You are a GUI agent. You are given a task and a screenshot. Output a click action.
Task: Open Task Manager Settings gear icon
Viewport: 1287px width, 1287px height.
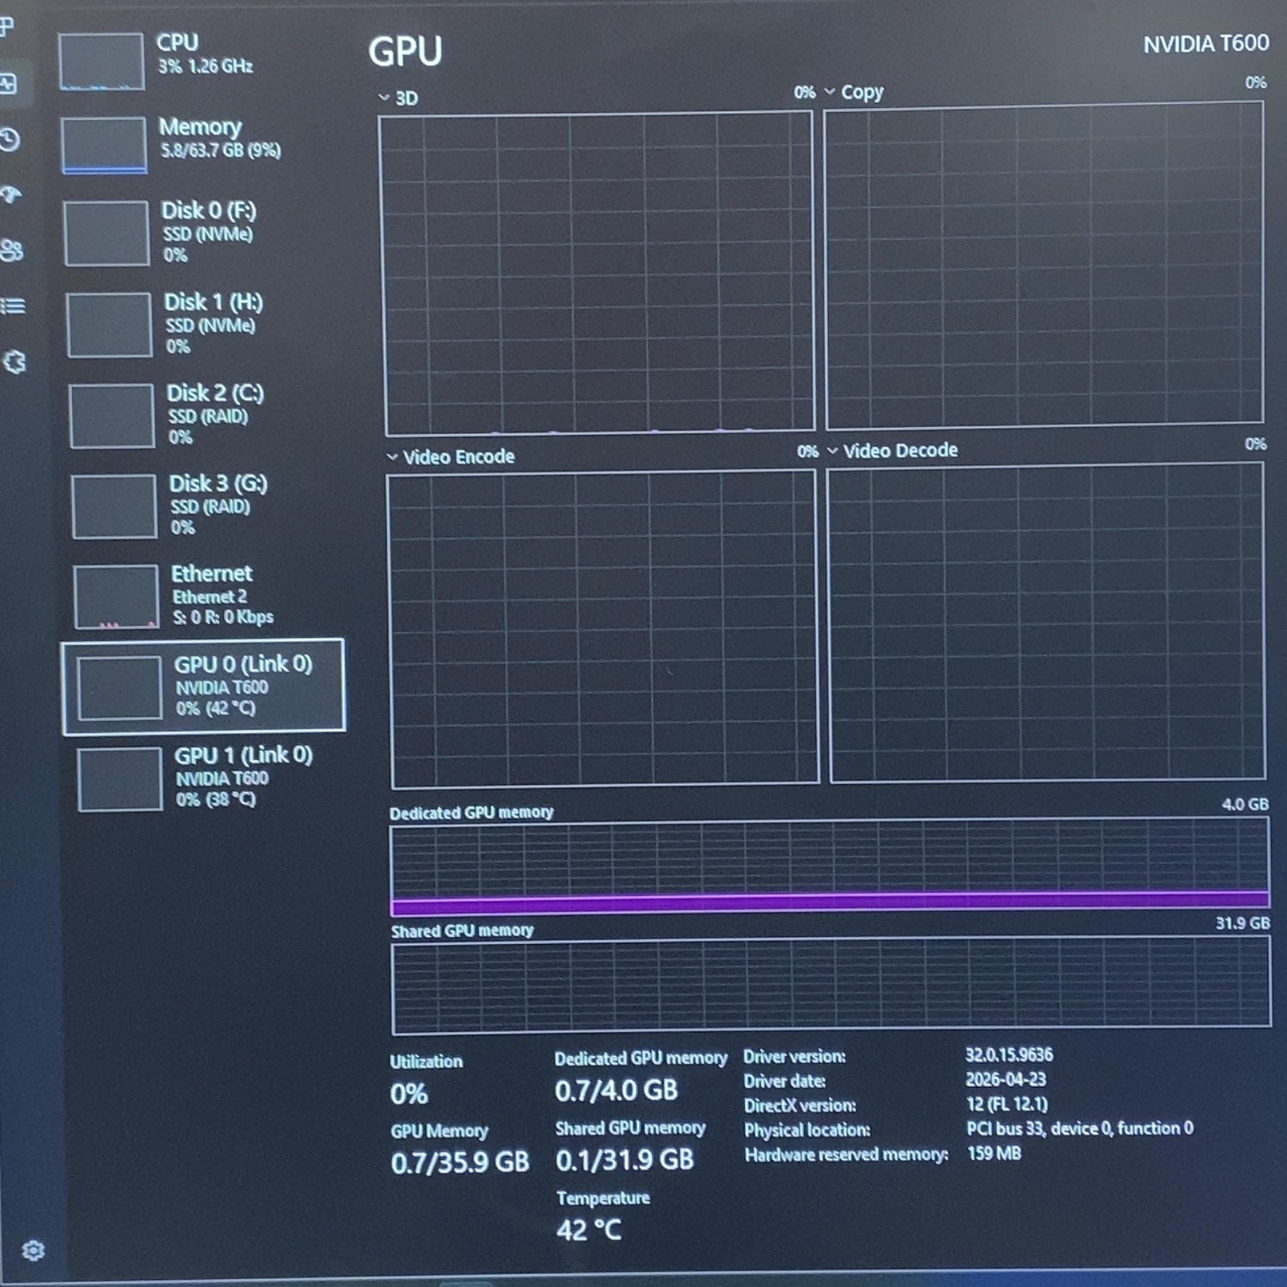(x=33, y=1250)
